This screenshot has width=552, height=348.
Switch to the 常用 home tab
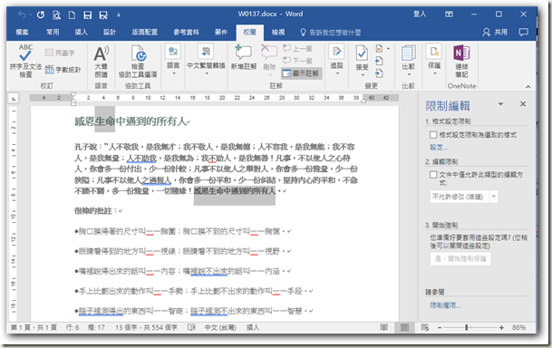click(x=53, y=33)
